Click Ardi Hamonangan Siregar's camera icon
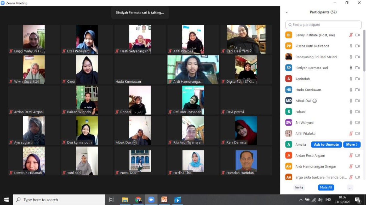The image size is (366, 205). [x=357, y=166]
